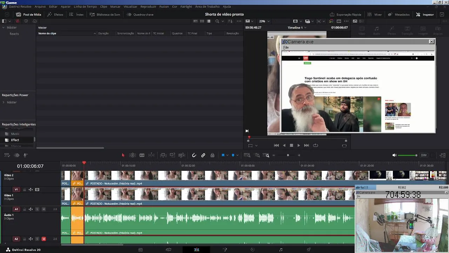Viewport: 449px width, 253px height.
Task: Select the arrow Selection Mode tool
Action: [123, 155]
